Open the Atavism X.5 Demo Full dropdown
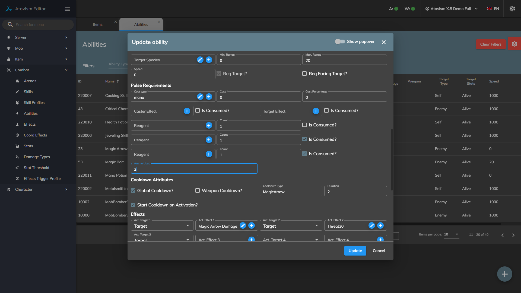 coord(451,9)
